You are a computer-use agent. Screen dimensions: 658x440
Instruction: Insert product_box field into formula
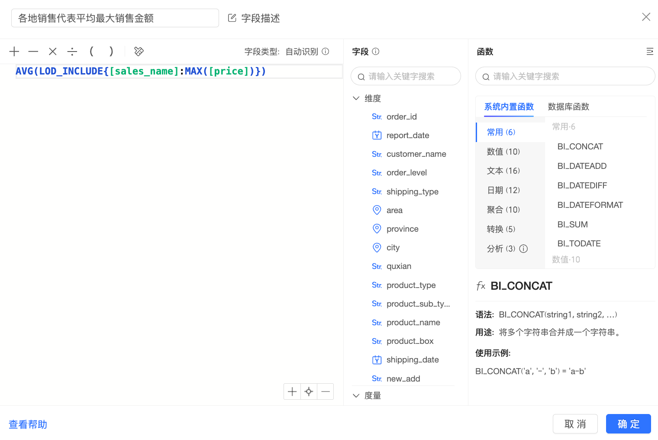410,341
